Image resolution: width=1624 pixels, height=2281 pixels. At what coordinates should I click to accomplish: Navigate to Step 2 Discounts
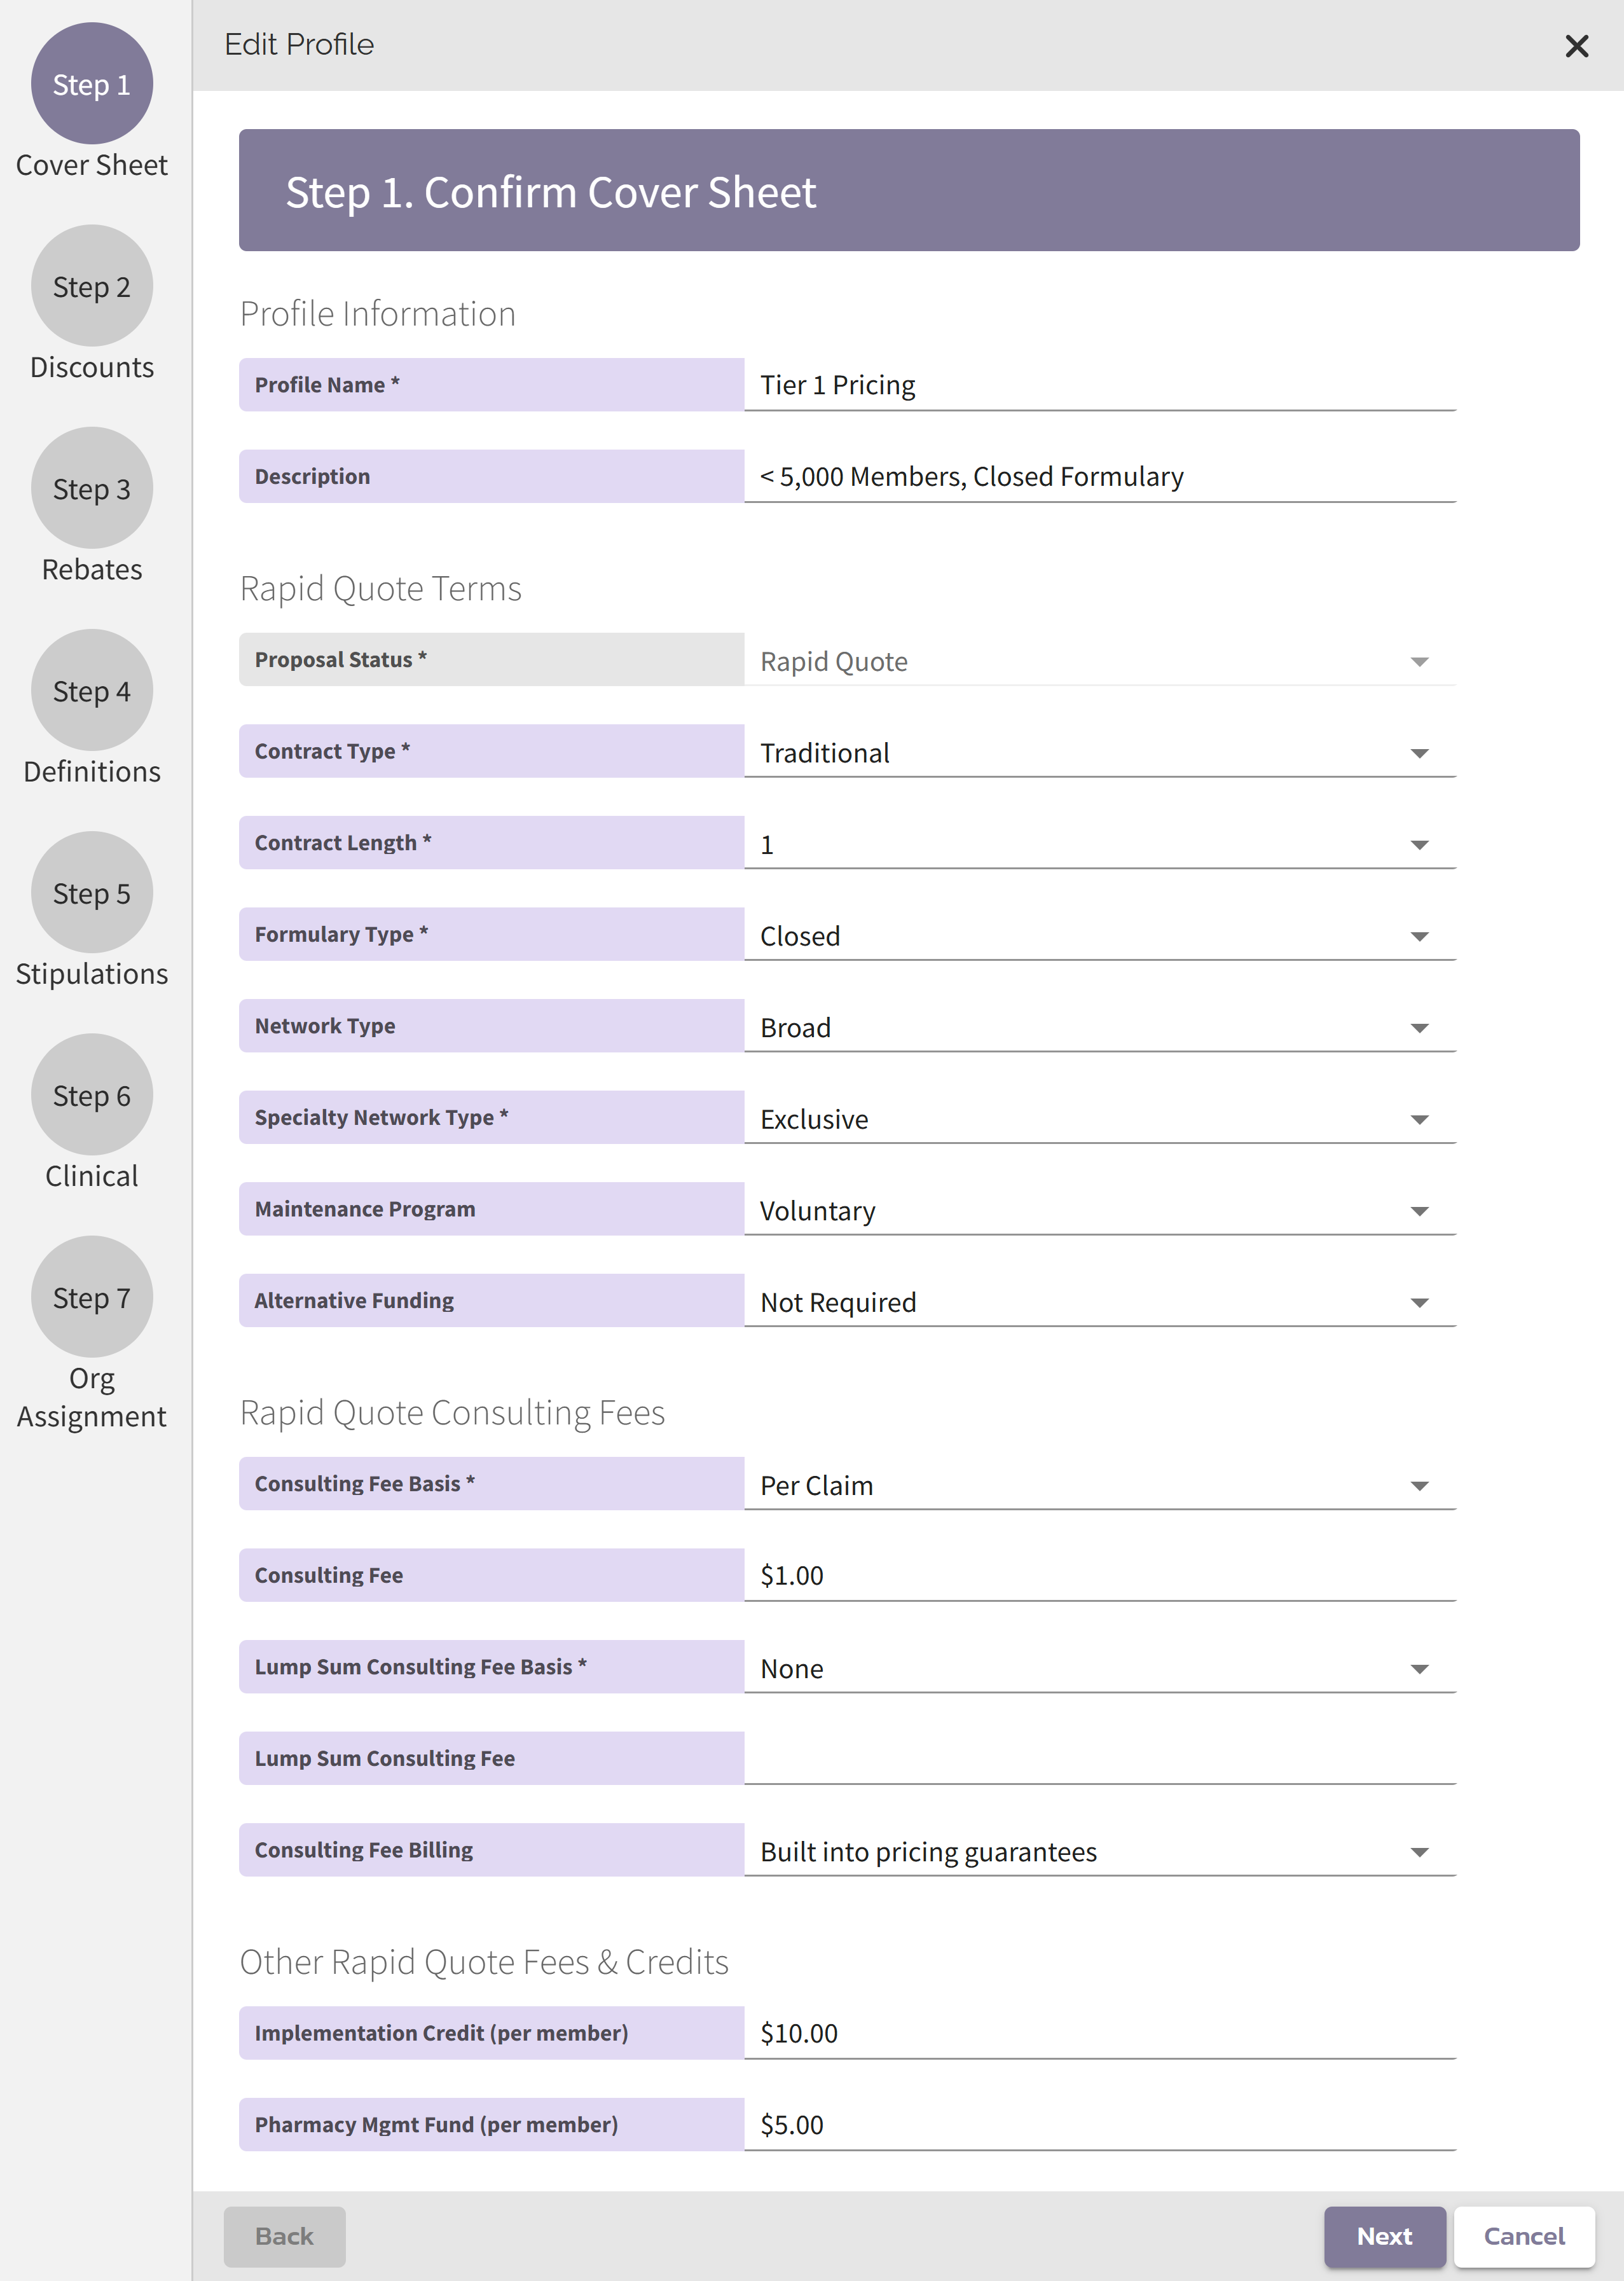91,287
